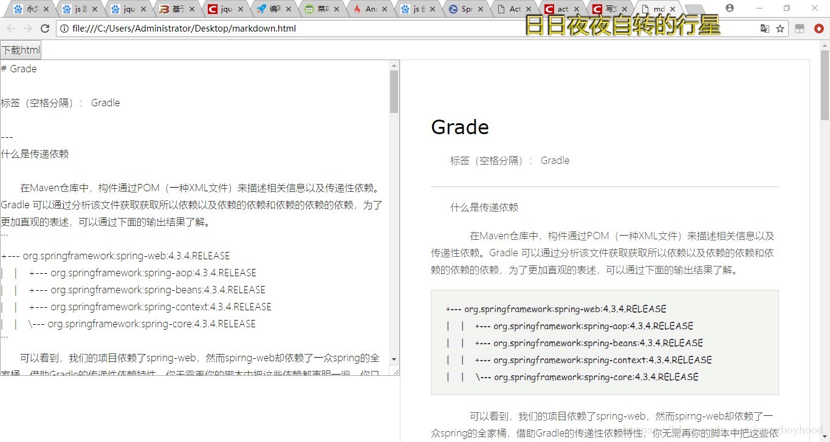
Task: Click '标签（空格分隔）： Gradle' in the preview
Action: (x=510, y=160)
